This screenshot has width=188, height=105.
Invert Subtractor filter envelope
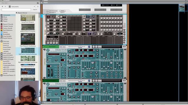[x=111, y=62]
